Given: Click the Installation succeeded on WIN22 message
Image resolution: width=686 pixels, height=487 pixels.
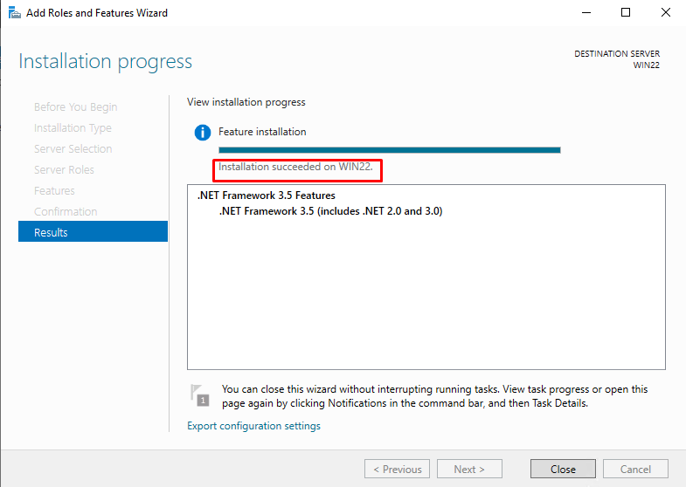Looking at the screenshot, I should (295, 167).
